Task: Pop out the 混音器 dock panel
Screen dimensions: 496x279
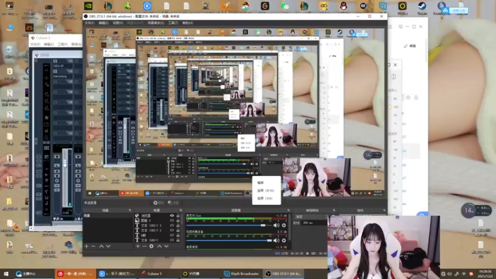Action: [288, 210]
